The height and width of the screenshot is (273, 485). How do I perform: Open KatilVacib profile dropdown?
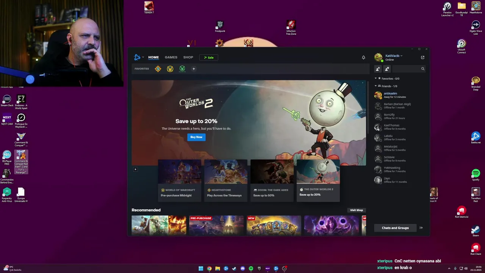pyautogui.click(x=394, y=56)
